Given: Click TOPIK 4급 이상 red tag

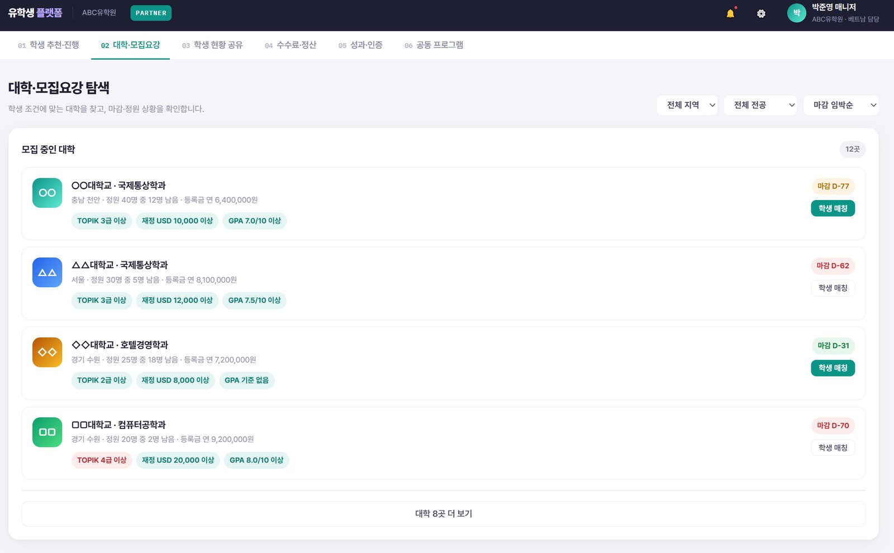Looking at the screenshot, I should tap(102, 460).
